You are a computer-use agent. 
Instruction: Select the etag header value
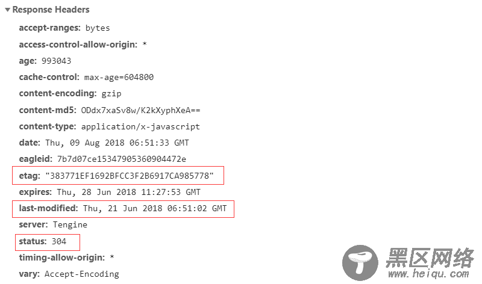click(x=130, y=176)
